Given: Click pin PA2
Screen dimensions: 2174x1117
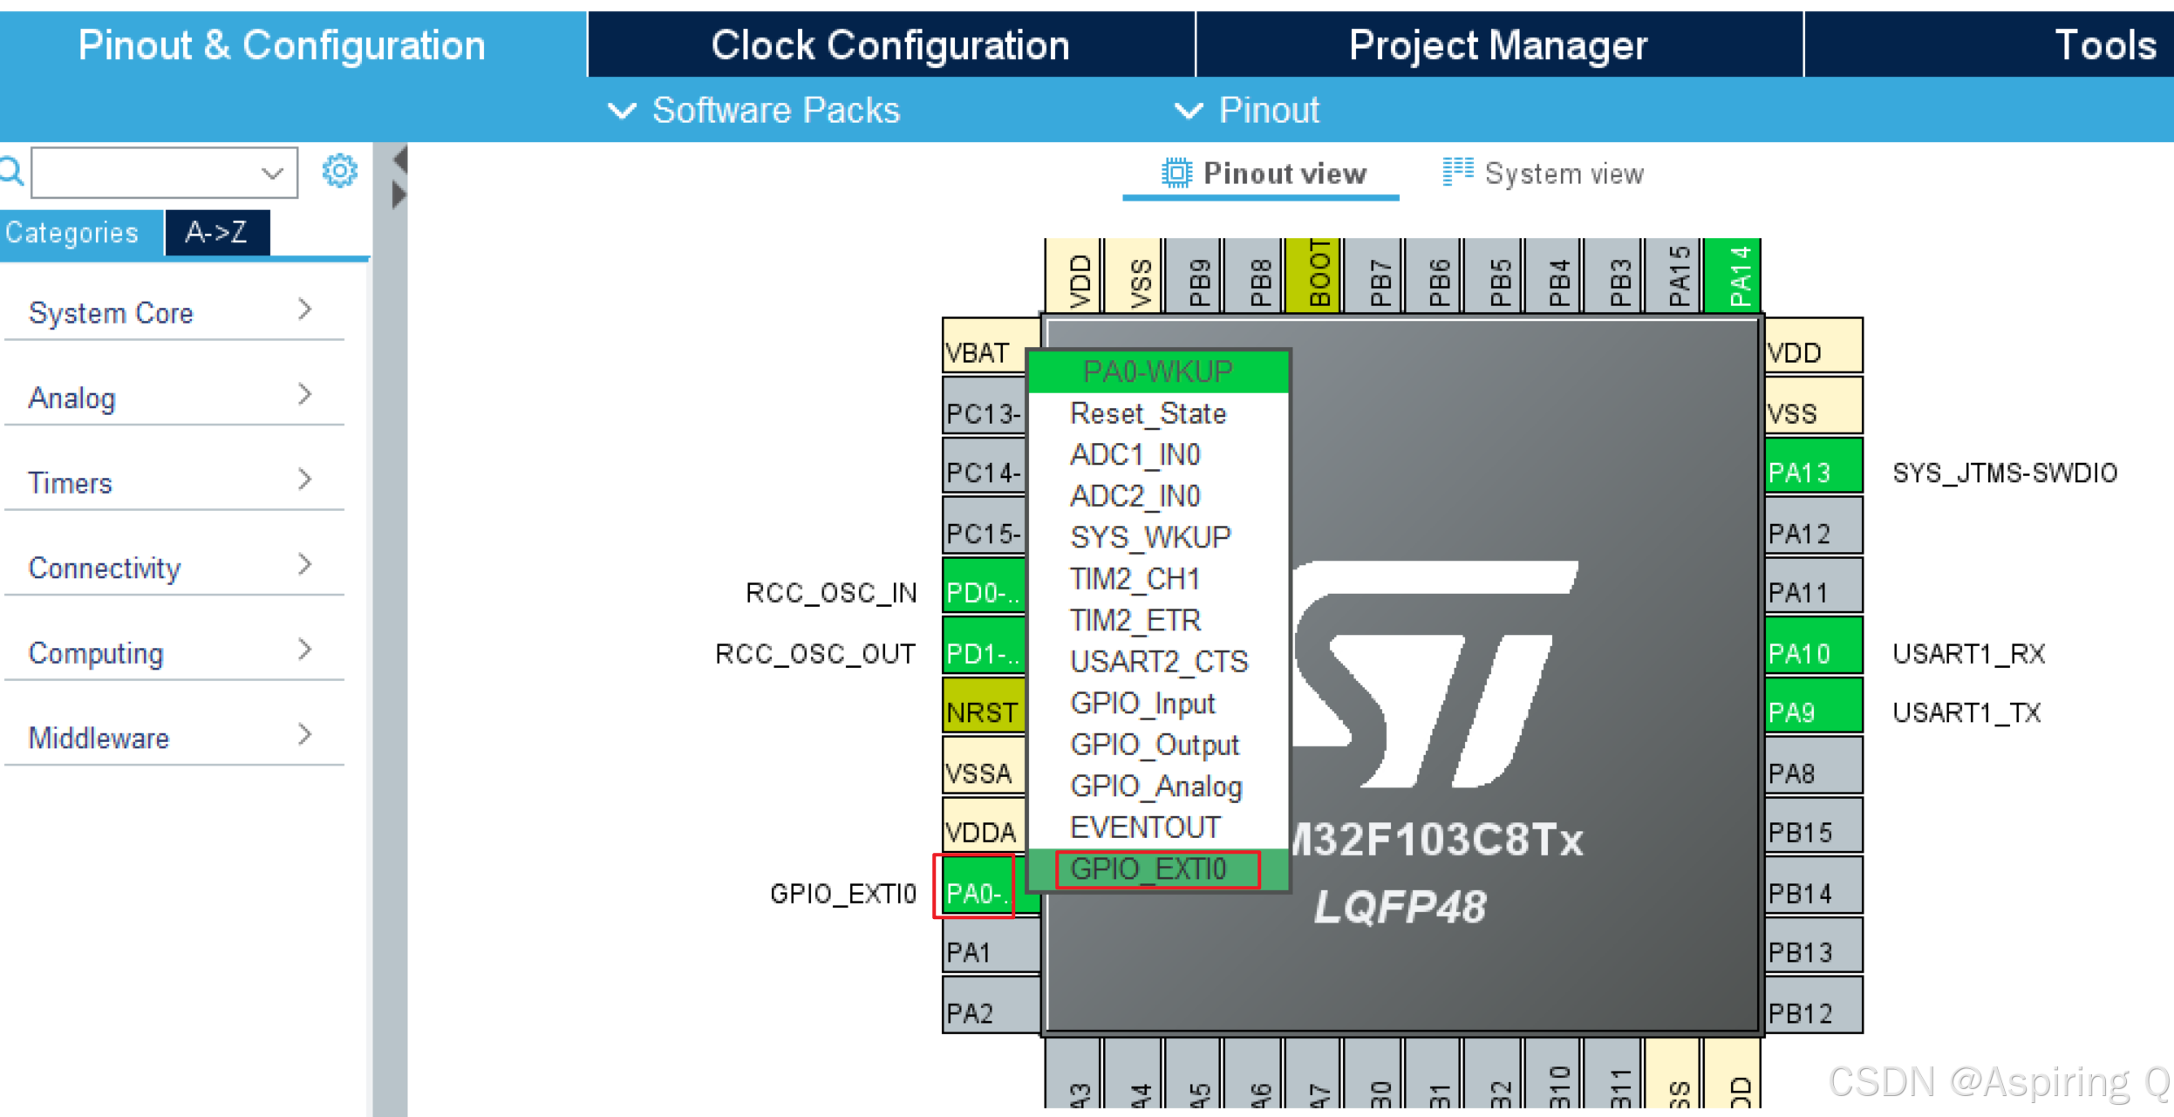Looking at the screenshot, I should [x=992, y=1006].
